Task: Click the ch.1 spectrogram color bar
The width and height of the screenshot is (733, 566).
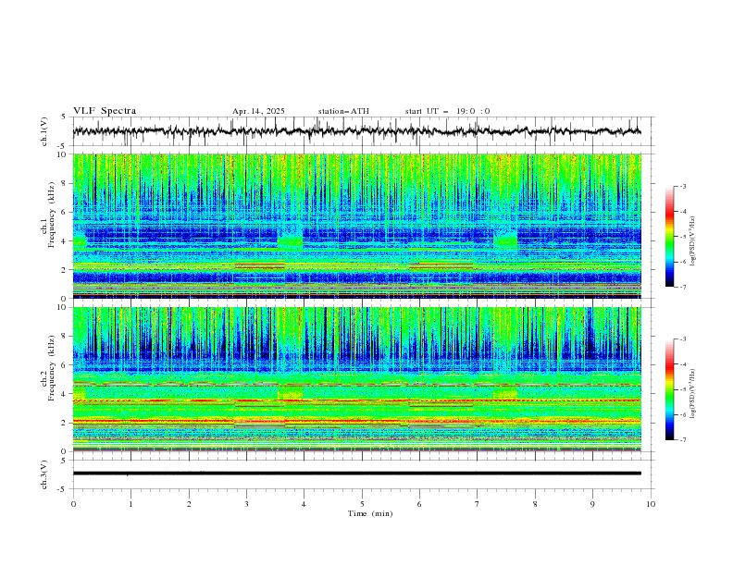Action: [x=669, y=237]
